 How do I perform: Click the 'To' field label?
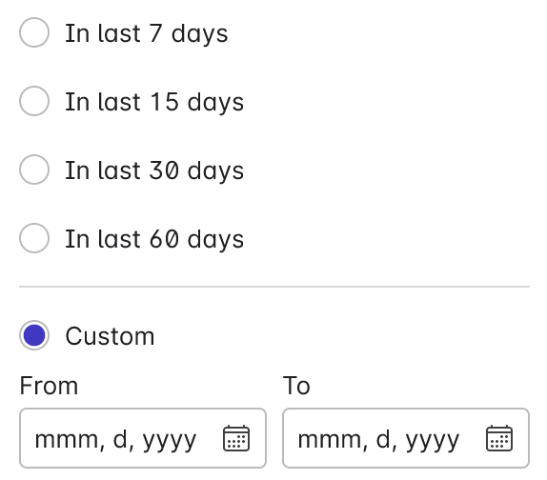[296, 386]
